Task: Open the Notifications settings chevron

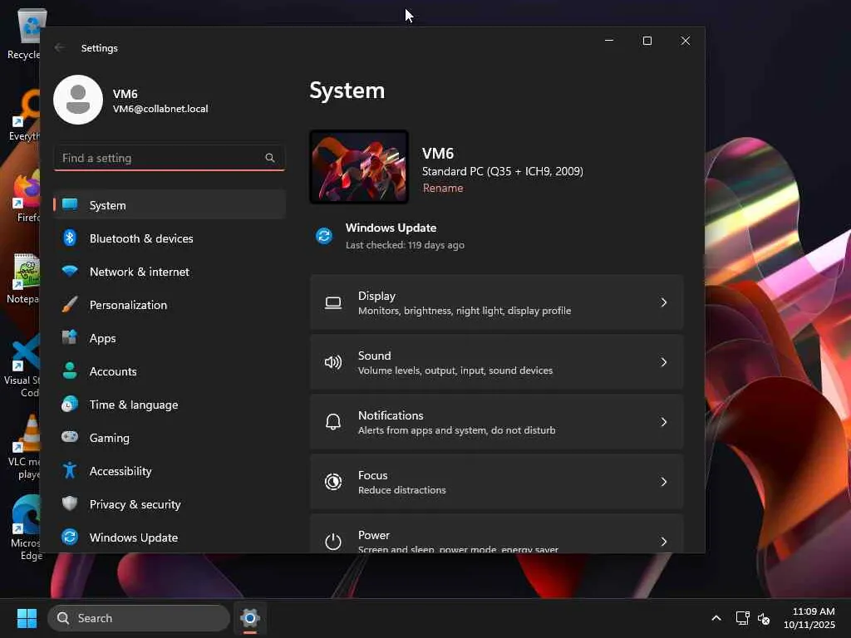Action: 664,422
